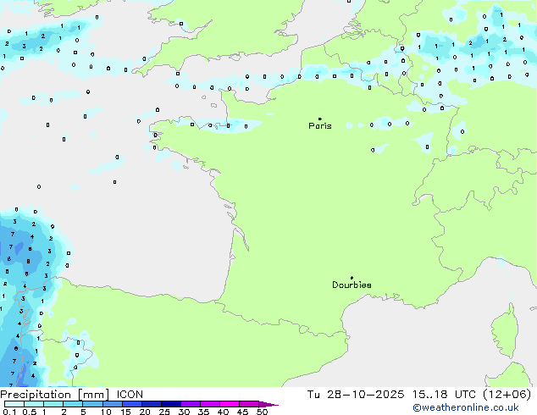Click the '15..18 UTC' time range

click(x=444, y=395)
